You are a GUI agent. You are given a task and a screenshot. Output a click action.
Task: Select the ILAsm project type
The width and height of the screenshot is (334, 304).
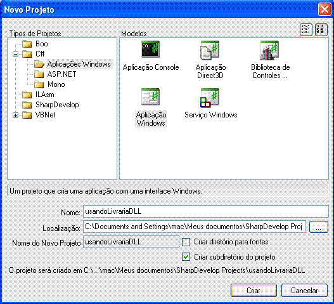(45, 95)
